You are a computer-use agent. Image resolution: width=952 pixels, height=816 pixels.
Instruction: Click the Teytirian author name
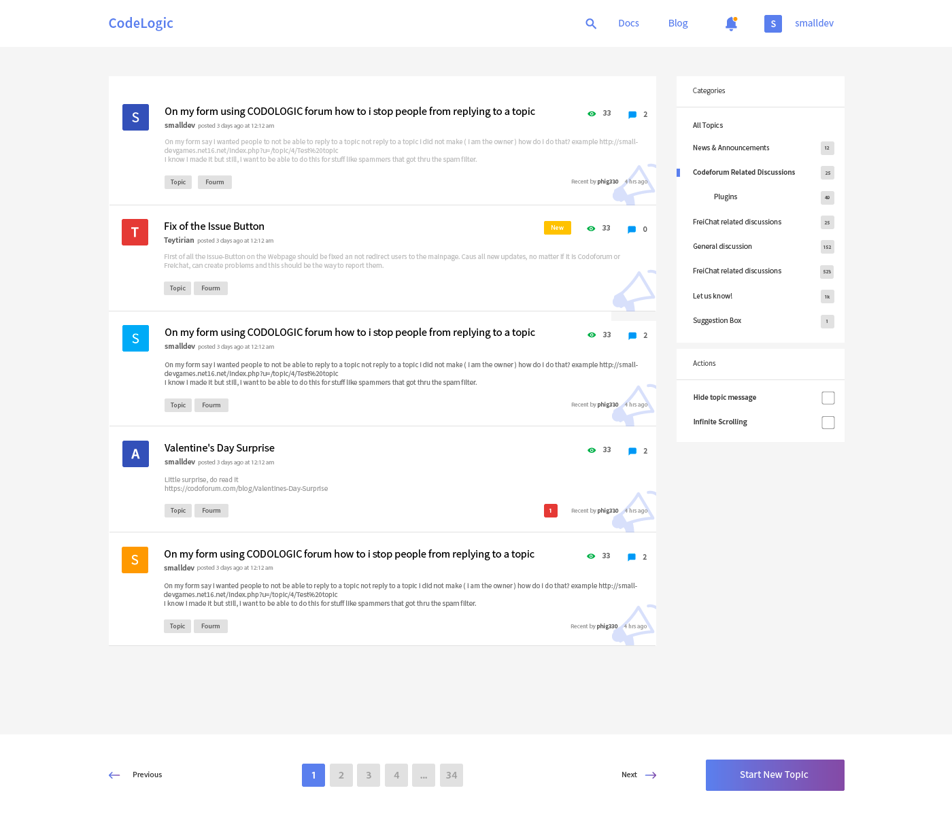pyautogui.click(x=179, y=240)
